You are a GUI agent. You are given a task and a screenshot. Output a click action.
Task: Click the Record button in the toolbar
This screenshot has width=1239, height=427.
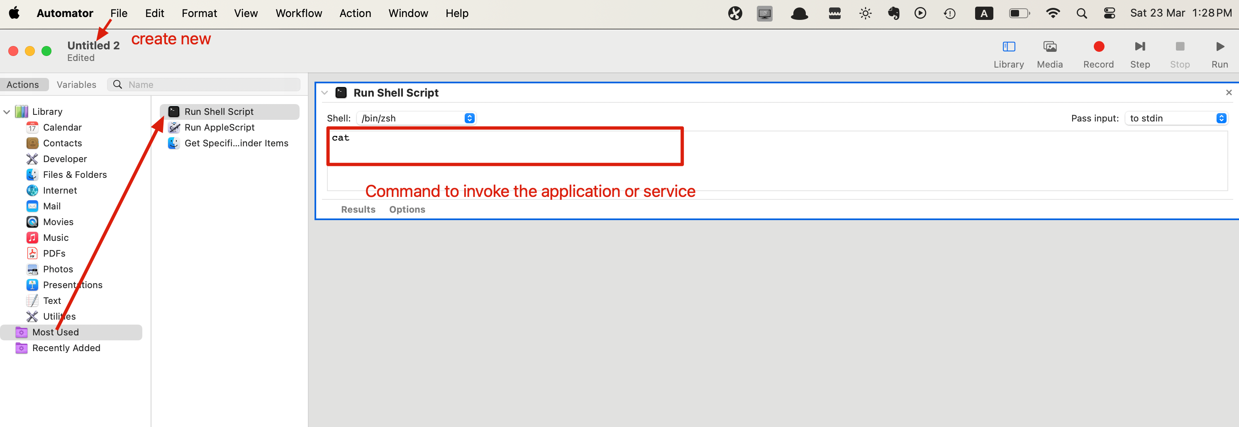point(1098,47)
